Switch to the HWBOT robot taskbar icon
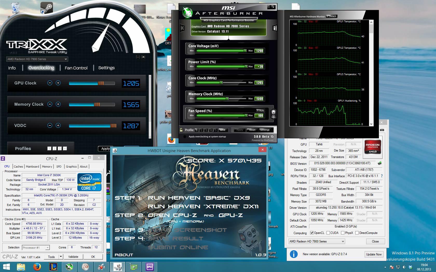Image resolution: width=436 pixels, height=272 pixels. coord(118,267)
